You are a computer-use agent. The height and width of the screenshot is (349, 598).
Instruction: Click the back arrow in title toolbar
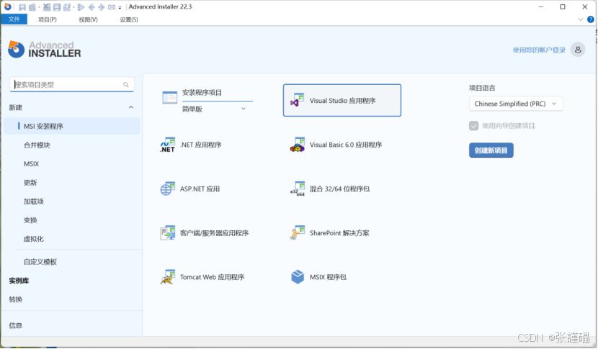tap(92, 7)
